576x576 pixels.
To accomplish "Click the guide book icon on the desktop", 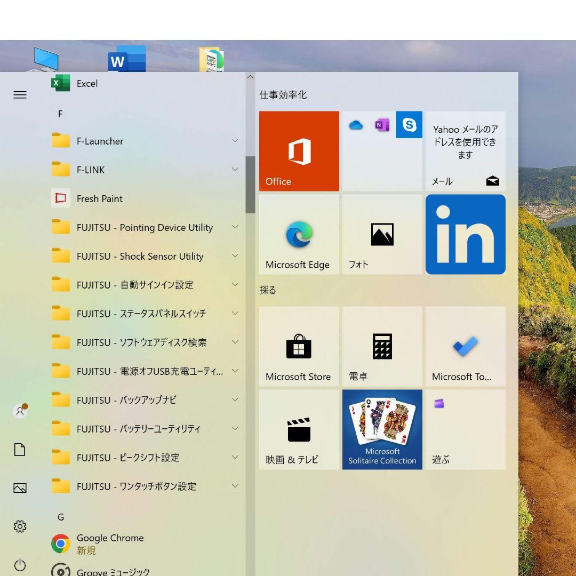I will (x=212, y=59).
